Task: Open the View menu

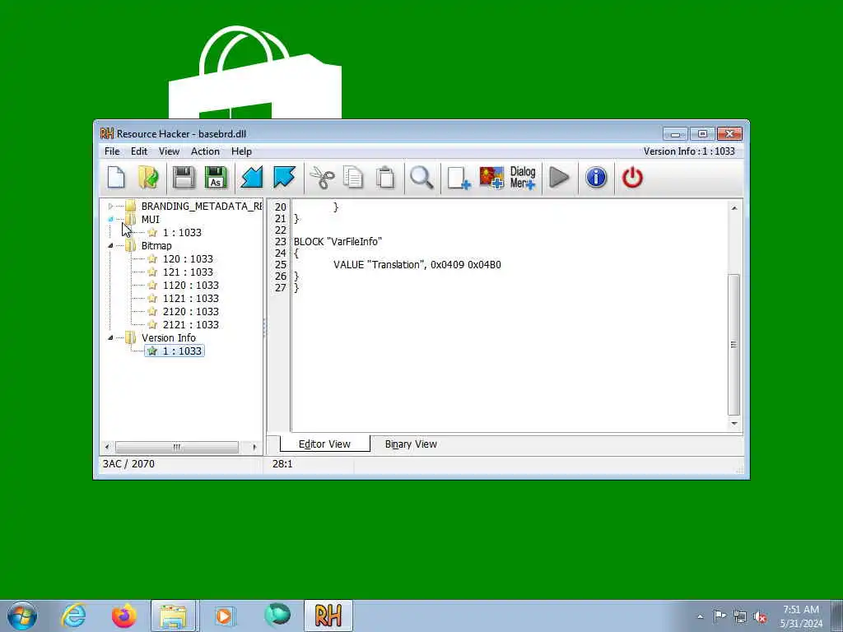Action: tap(169, 151)
